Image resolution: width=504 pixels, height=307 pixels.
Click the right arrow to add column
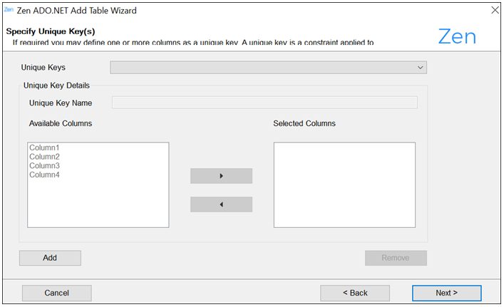point(221,176)
